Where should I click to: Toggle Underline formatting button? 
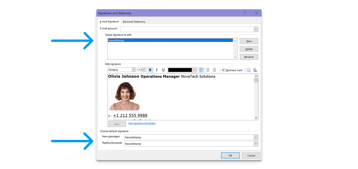[163, 70]
